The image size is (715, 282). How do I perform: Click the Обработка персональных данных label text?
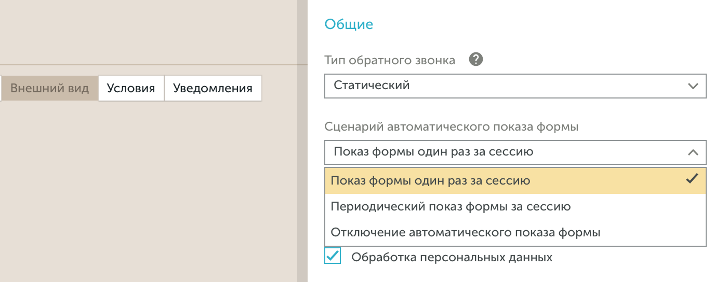[452, 257]
